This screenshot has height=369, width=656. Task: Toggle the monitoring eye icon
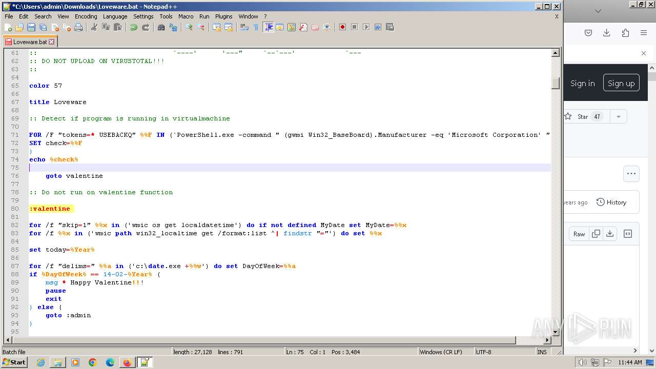(x=327, y=27)
